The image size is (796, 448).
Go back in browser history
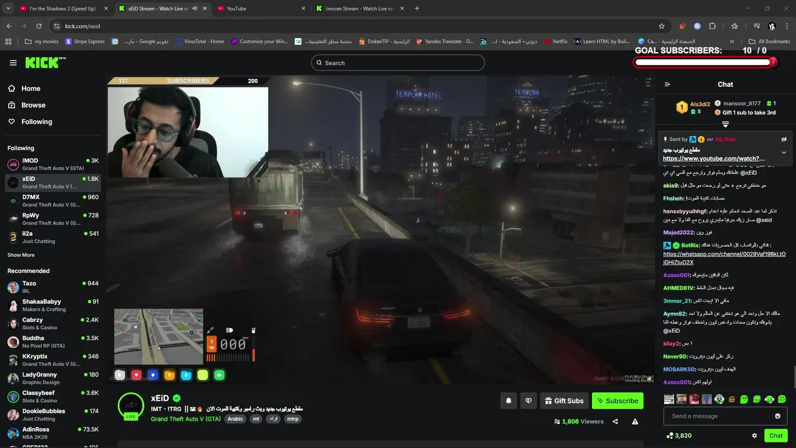click(9, 26)
